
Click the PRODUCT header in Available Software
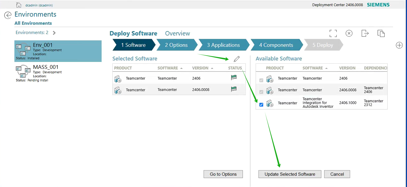[275, 68]
